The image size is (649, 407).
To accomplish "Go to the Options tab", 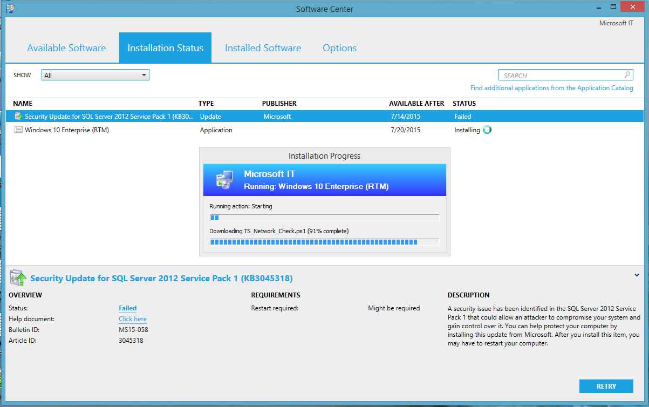I will (339, 48).
